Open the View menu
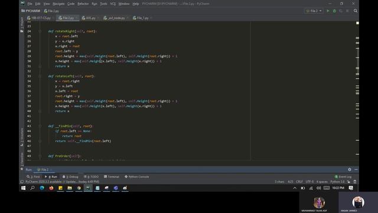Image resolution: width=378 pixels, height=213 pixels. pos(47,4)
